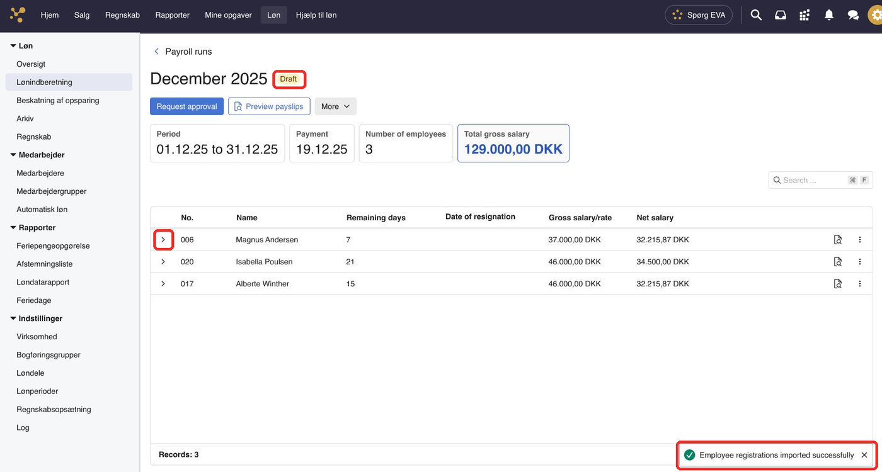Viewport: 882px width, 472px height.
Task: Open the Regnskab top menu
Action: [x=122, y=15]
